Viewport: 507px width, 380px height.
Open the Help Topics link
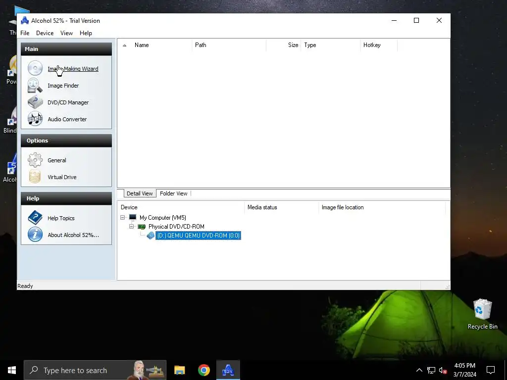(61, 218)
